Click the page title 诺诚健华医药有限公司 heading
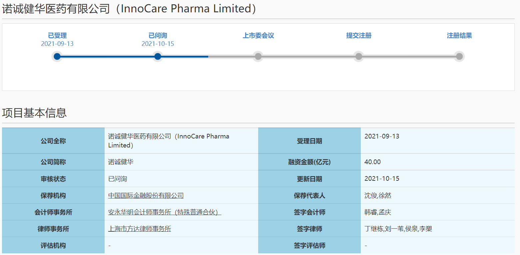 click(129, 9)
